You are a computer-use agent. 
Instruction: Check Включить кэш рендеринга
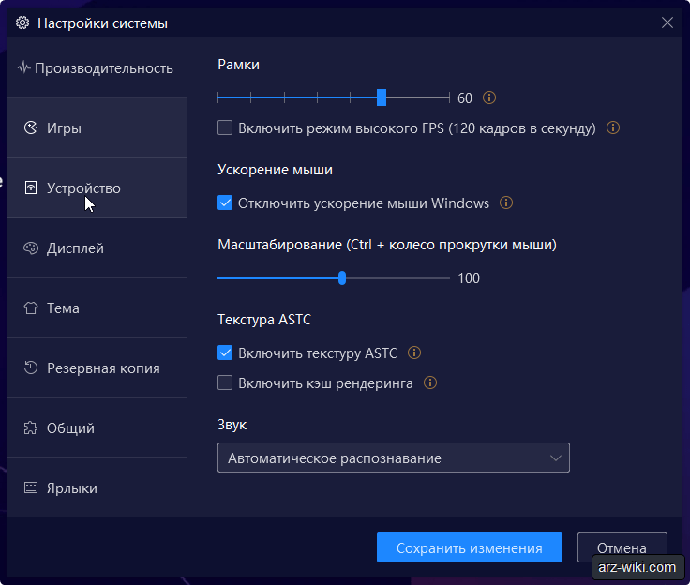tap(225, 382)
